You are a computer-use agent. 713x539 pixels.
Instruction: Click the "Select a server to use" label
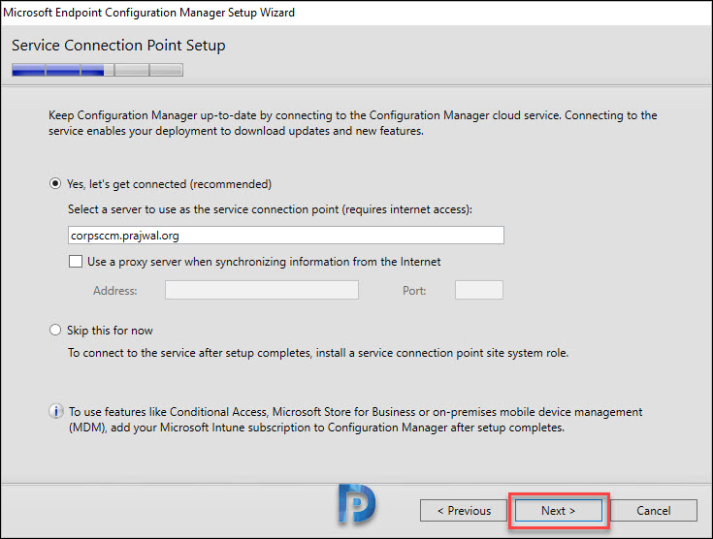(x=270, y=209)
